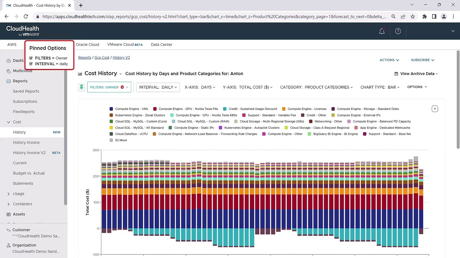Toggle the FILTERS = Owner pinned checkbox
Image resolution: width=460 pixels, height=258 pixels.
[x=31, y=58]
